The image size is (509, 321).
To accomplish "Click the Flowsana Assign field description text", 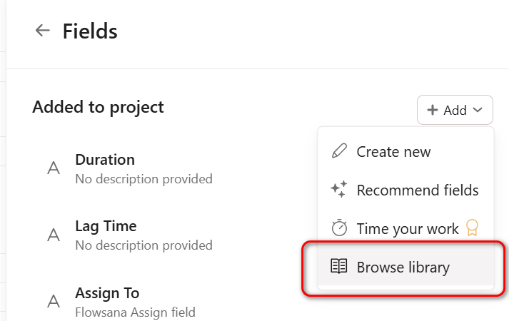I will point(135,312).
